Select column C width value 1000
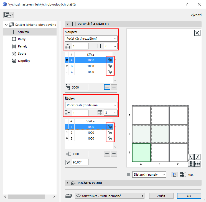 [x=91, y=72]
